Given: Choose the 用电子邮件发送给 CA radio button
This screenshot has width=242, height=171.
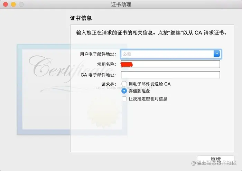Looking at the screenshot, I should [x=124, y=84].
